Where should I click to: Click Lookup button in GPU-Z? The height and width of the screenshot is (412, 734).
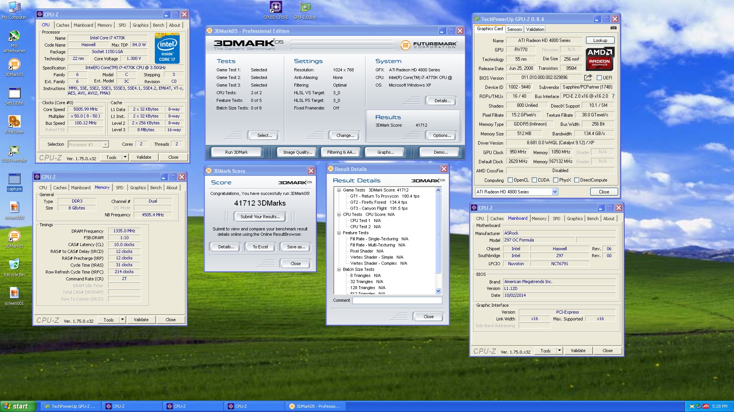[x=600, y=40]
